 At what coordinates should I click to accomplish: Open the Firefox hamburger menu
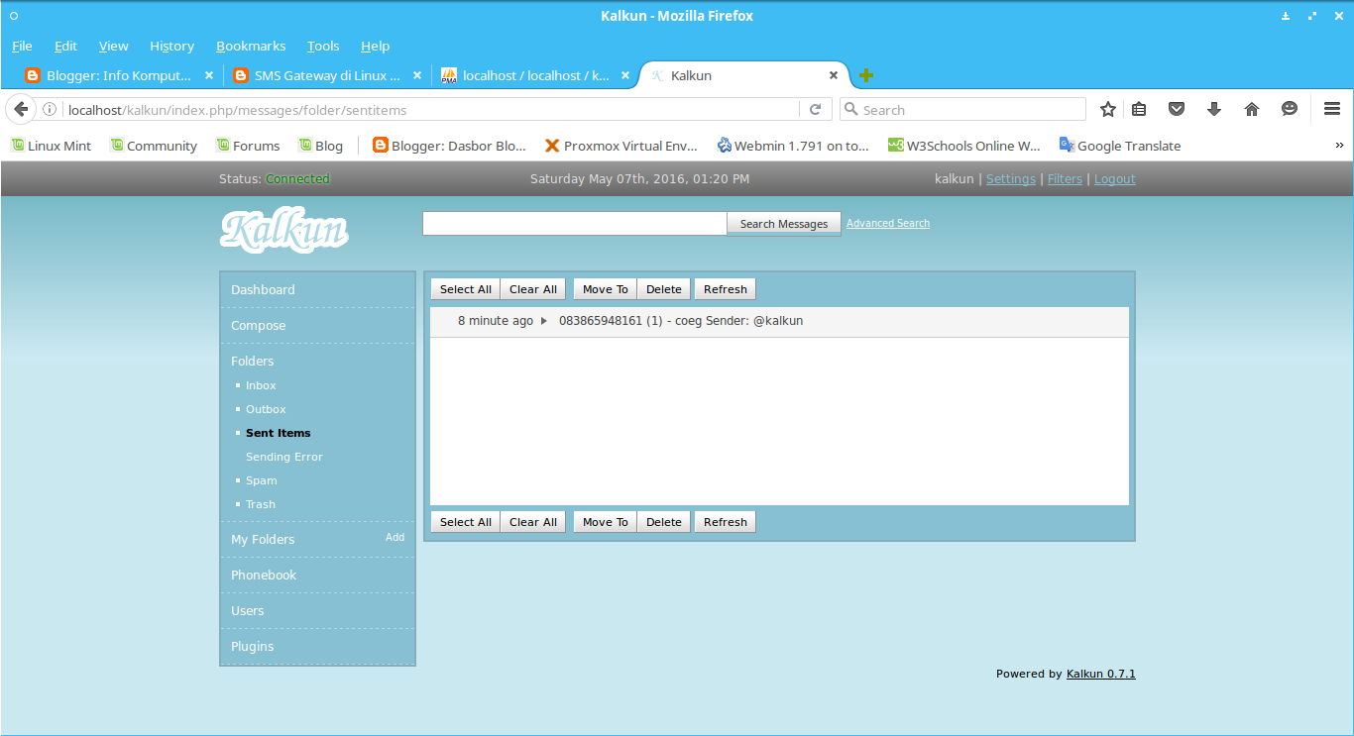[x=1332, y=110]
